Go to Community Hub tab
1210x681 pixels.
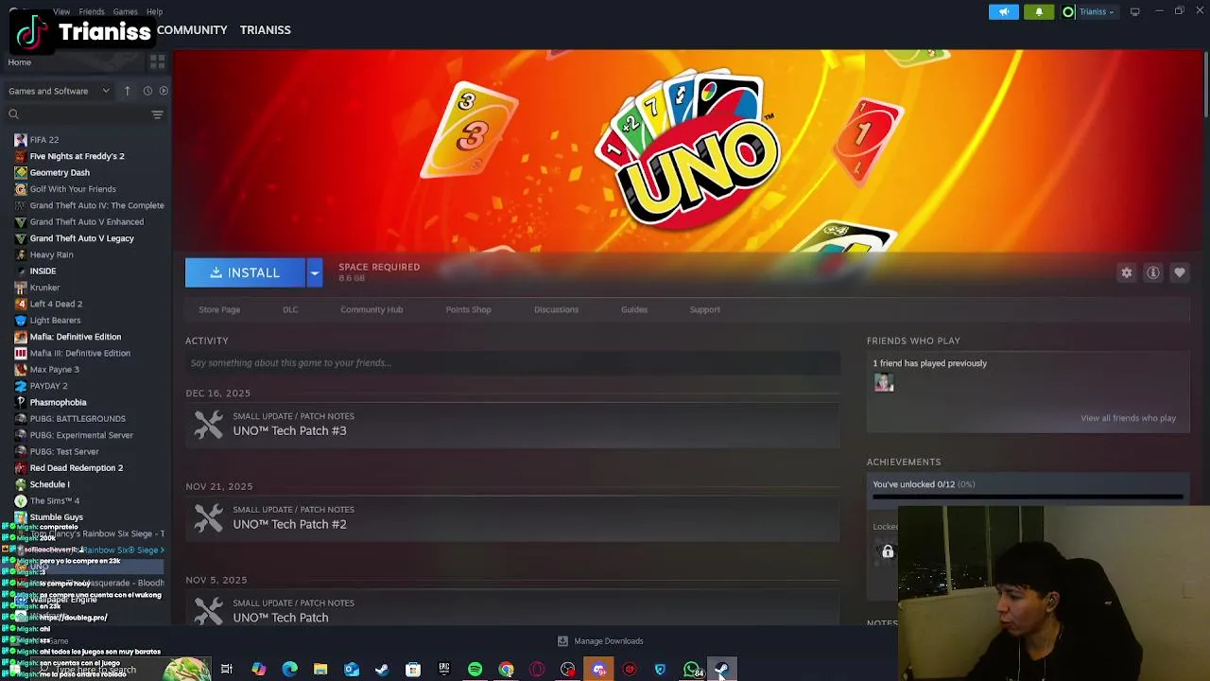point(372,309)
